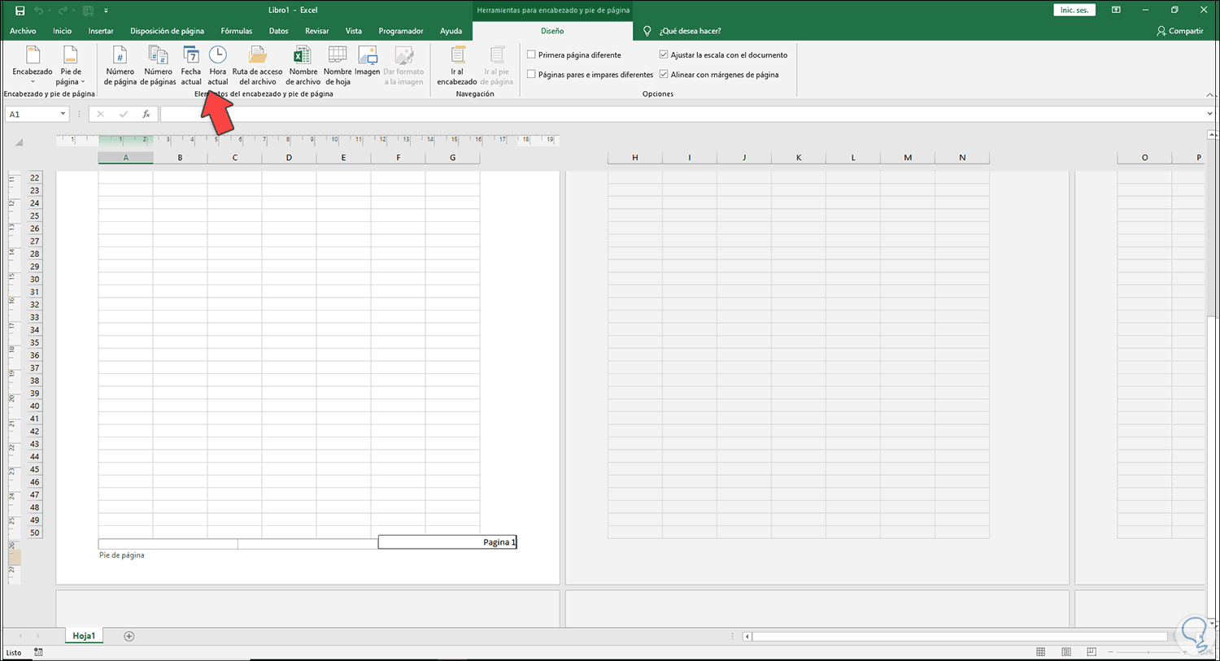Insert Nombre de hoja element
1220x661 pixels.
[338, 66]
